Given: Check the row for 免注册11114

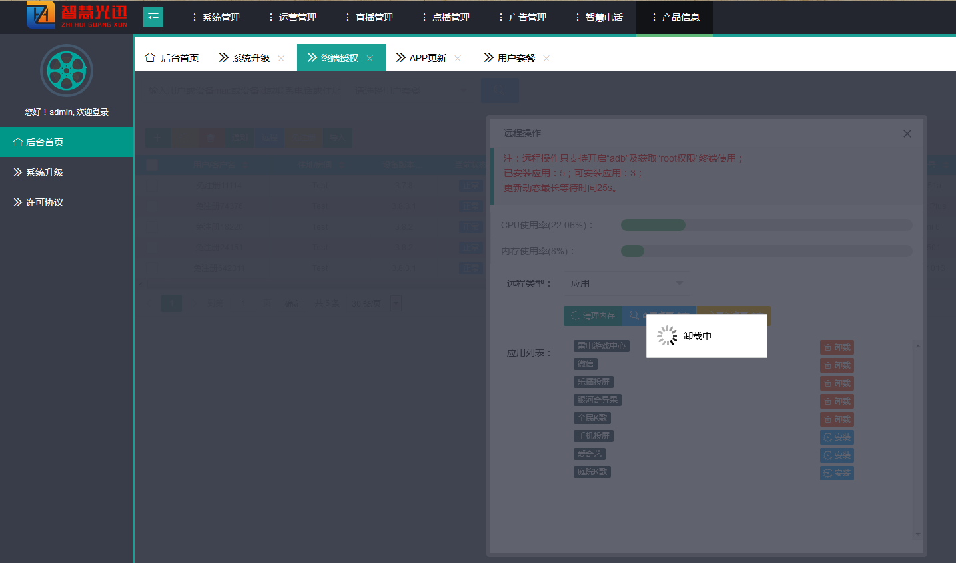Looking at the screenshot, I should (x=152, y=186).
